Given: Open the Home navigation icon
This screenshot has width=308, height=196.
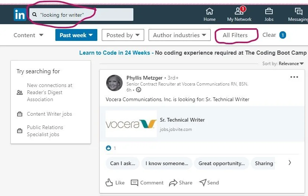Looking at the screenshot, I should pyautogui.click(x=210, y=15).
